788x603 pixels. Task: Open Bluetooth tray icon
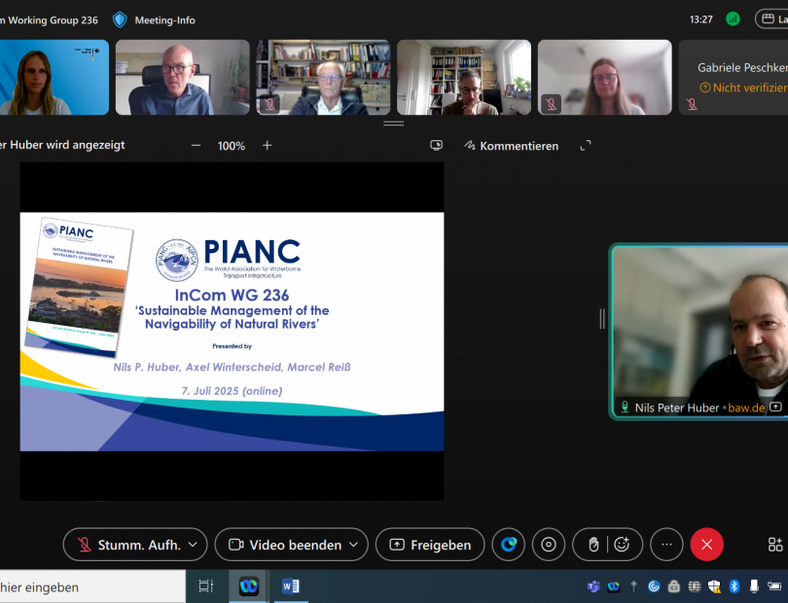click(734, 586)
